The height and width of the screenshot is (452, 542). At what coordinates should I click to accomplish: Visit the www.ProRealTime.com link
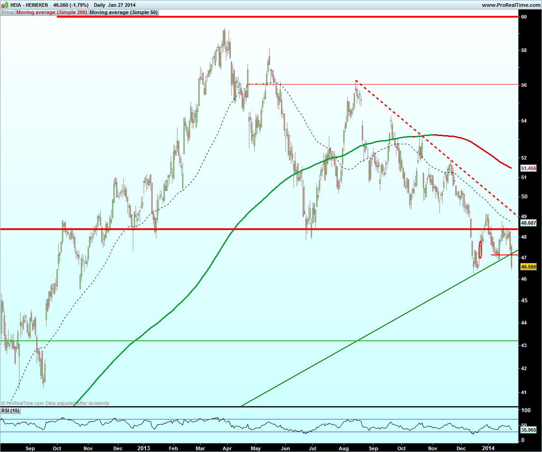point(511,5)
